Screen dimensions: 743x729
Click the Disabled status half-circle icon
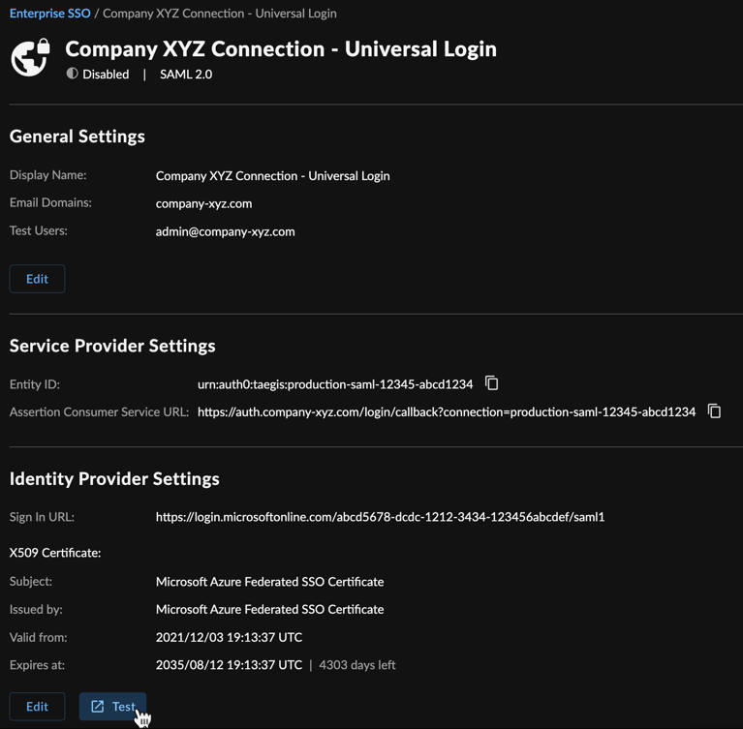coord(72,74)
